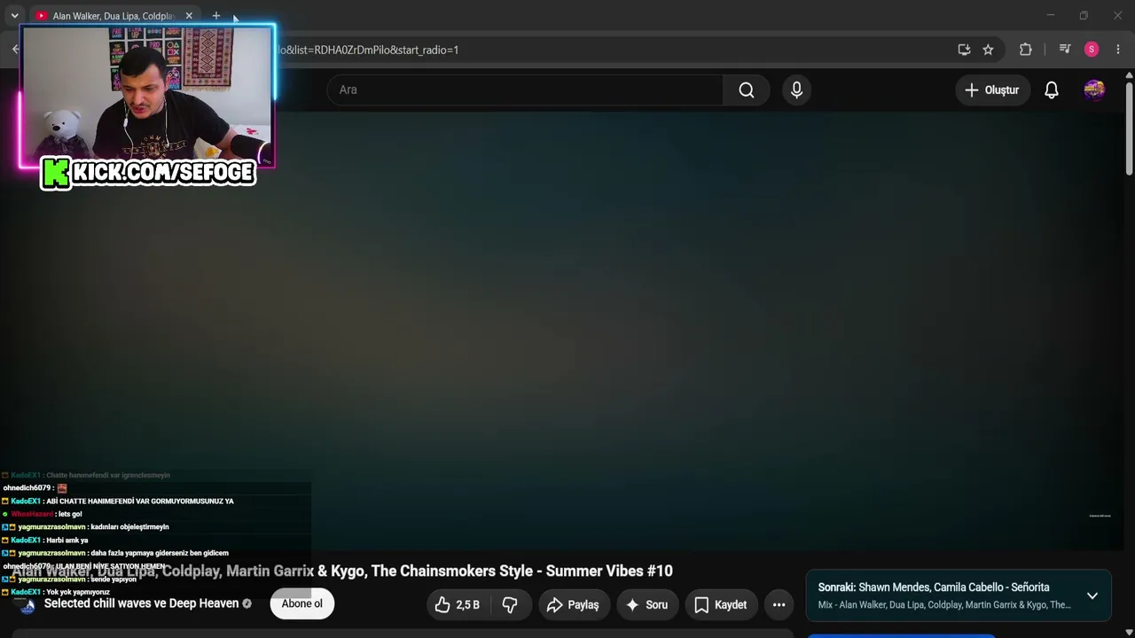Switch to the Alan Walker YouTube tab
This screenshot has height=638, width=1135.
[113, 16]
